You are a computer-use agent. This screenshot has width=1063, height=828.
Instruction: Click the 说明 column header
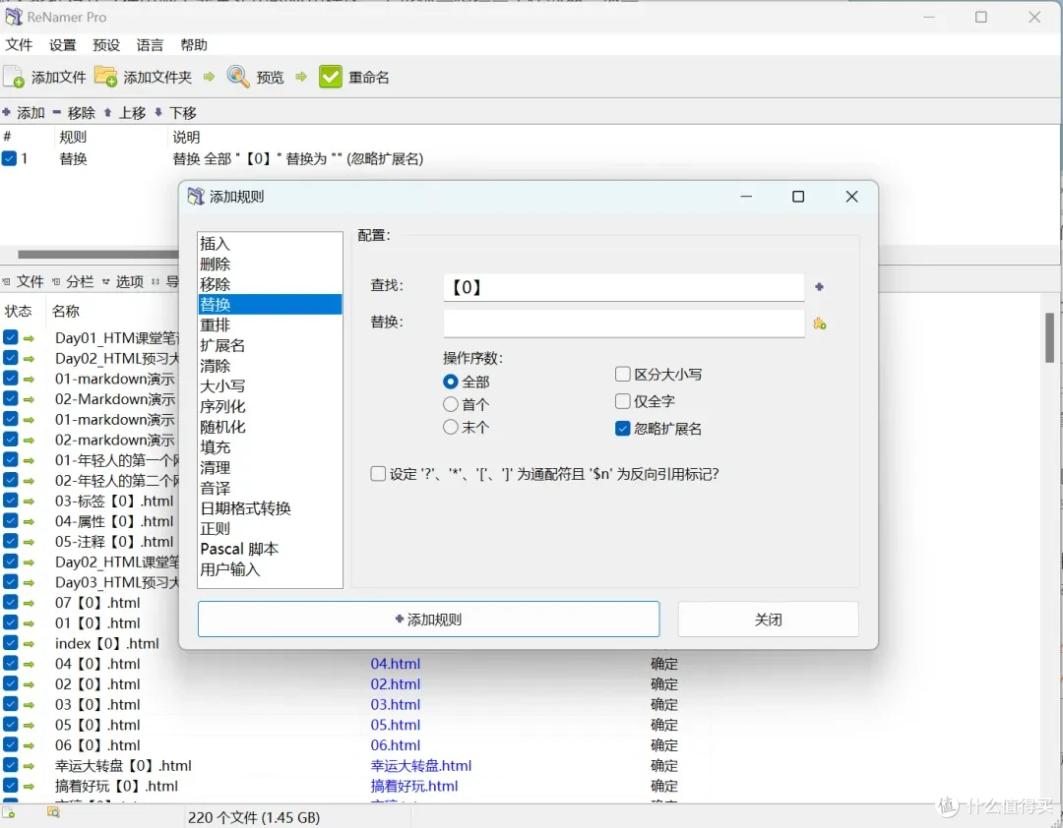186,137
